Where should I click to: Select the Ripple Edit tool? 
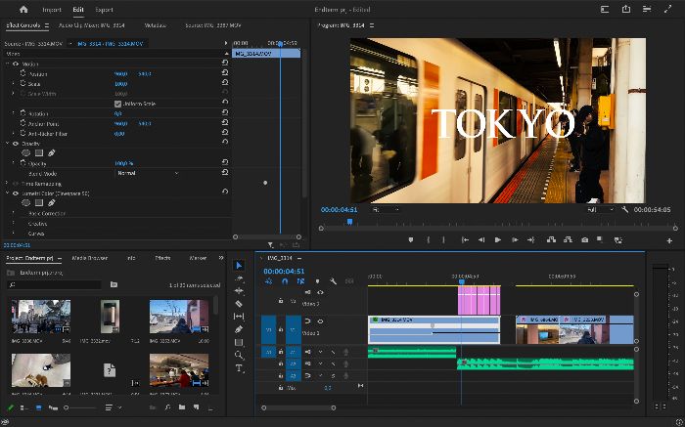pos(239,290)
